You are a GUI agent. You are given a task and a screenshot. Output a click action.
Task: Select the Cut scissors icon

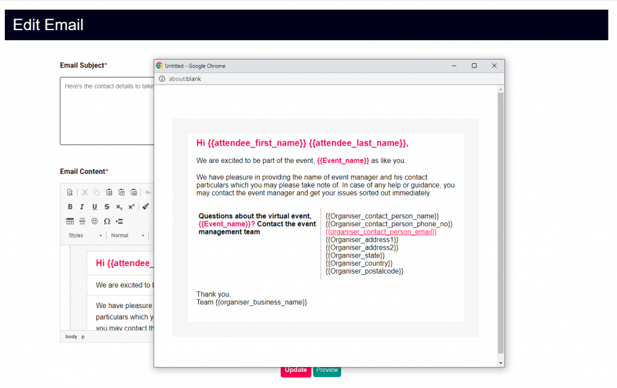pos(84,192)
